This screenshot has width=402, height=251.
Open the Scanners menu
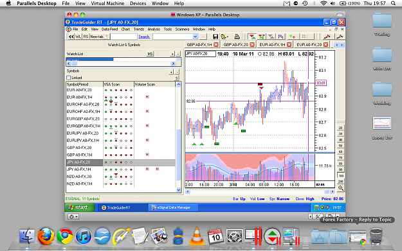[x=182, y=29]
